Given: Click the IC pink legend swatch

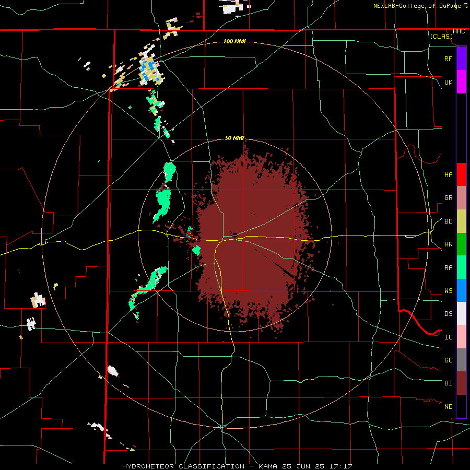Looking at the screenshot, I should click(x=461, y=337).
